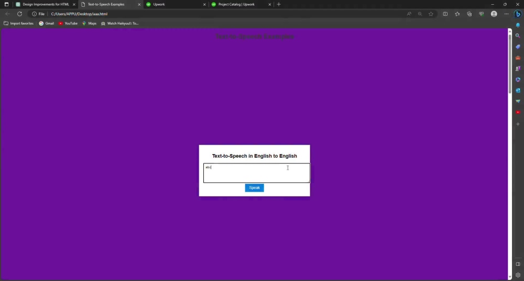Open Search icon in Edge sidebar
The width and height of the screenshot is (524, 281).
pyautogui.click(x=518, y=36)
